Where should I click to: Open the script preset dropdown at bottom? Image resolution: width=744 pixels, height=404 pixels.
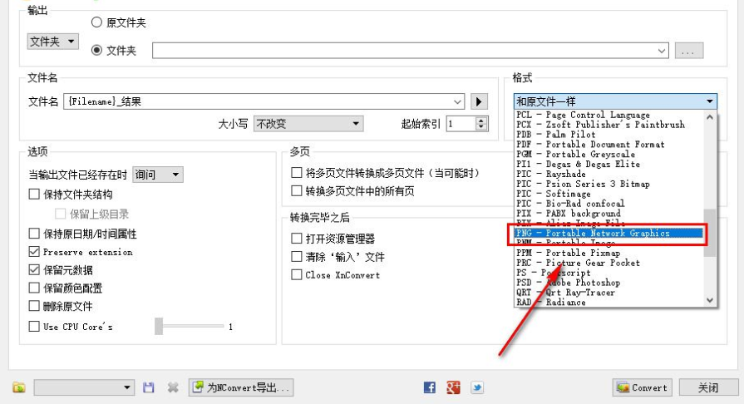coord(84,387)
